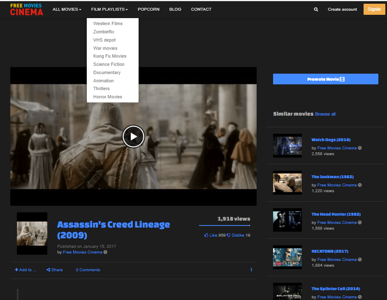387x300 pixels.
Task: Click the Free Movies Cinema logo
Action: pos(26,9)
